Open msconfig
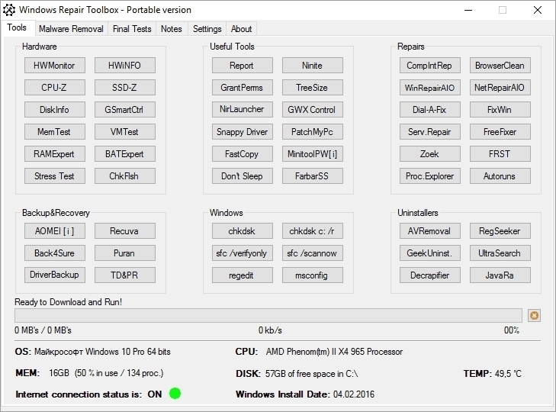The width and height of the screenshot is (556, 412). 313,275
